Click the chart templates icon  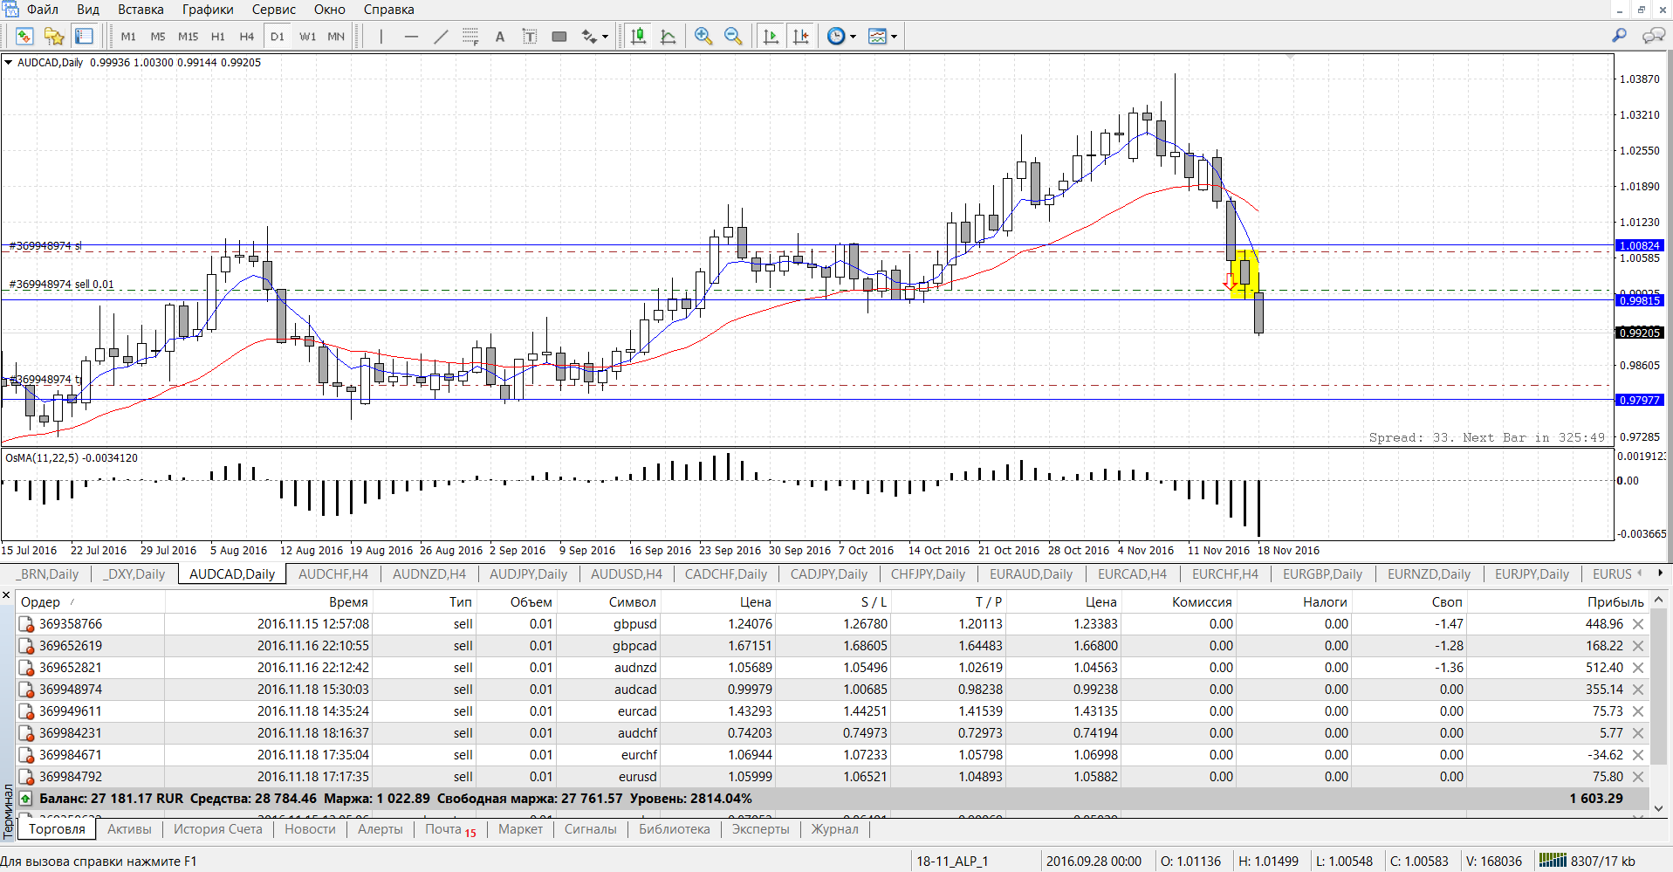(878, 36)
